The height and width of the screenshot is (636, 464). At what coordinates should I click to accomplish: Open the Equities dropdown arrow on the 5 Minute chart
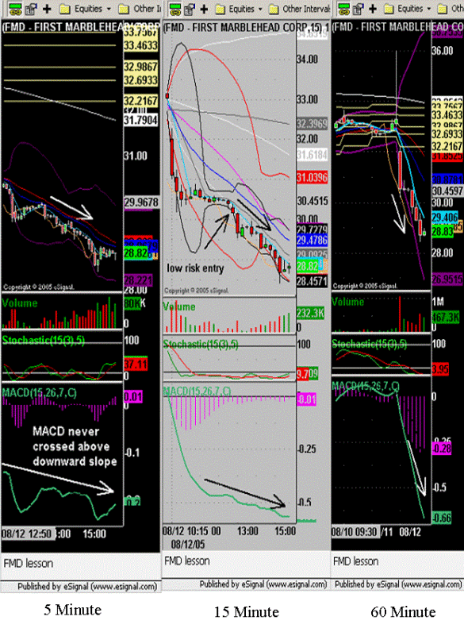click(109, 9)
